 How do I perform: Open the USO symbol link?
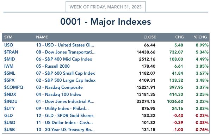pyautogui.click(x=8, y=45)
